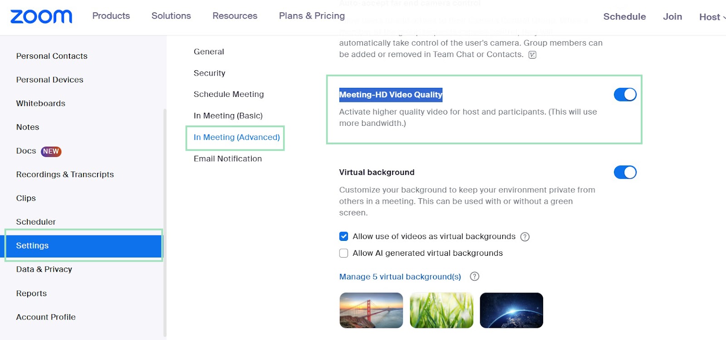Select the Security settings section
This screenshot has height=340, width=726.
[210, 73]
